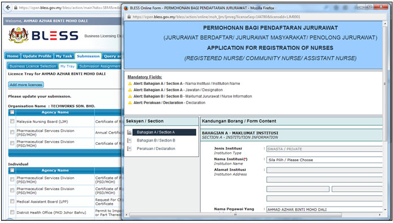Click the Perakuan / Declaration alert link
This screenshot has width=393, height=223.
coord(169,103)
